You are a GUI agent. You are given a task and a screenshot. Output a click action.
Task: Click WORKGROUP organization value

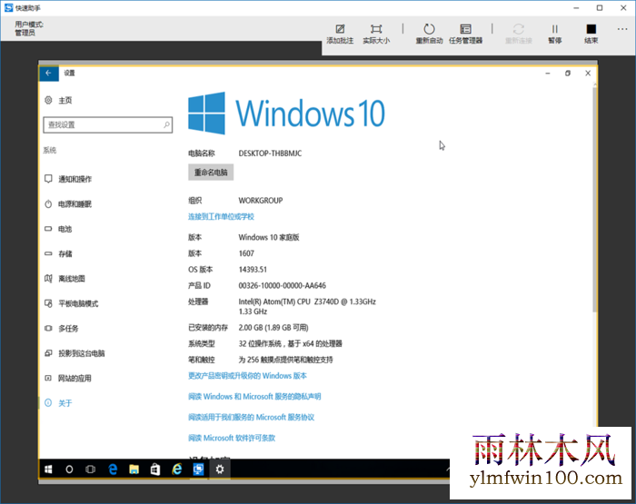[261, 201]
